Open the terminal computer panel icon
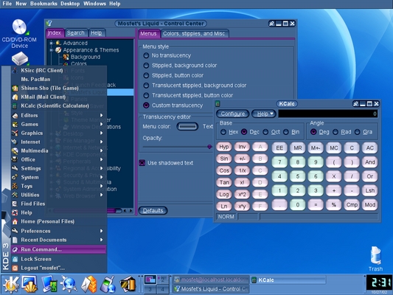Viewport: 393px width, 295px height. [49, 285]
